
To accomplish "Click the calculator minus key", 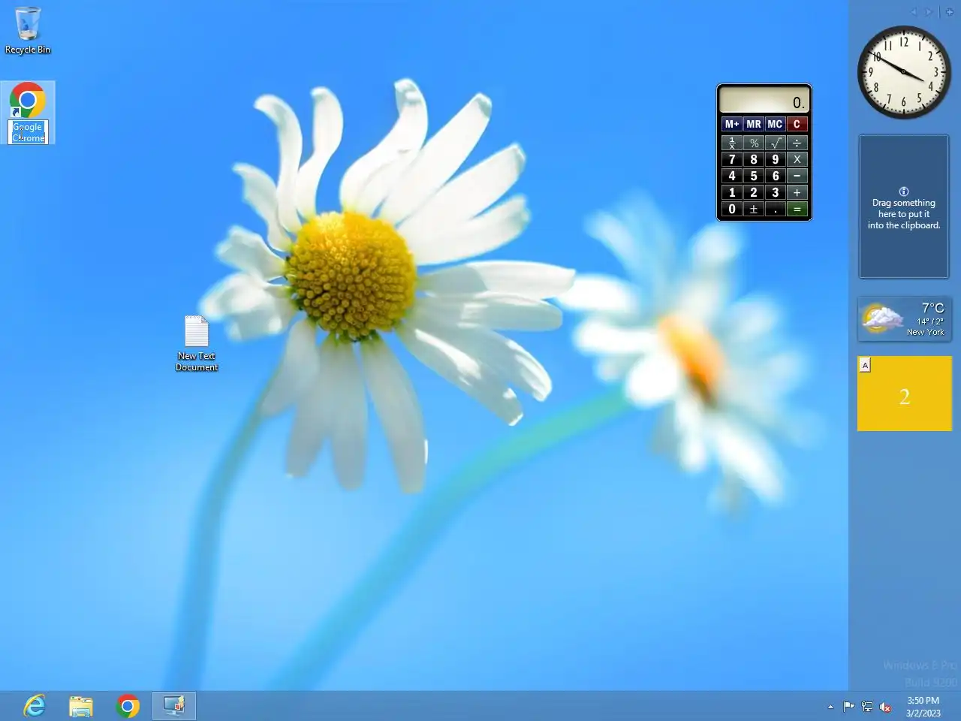I will pos(797,176).
